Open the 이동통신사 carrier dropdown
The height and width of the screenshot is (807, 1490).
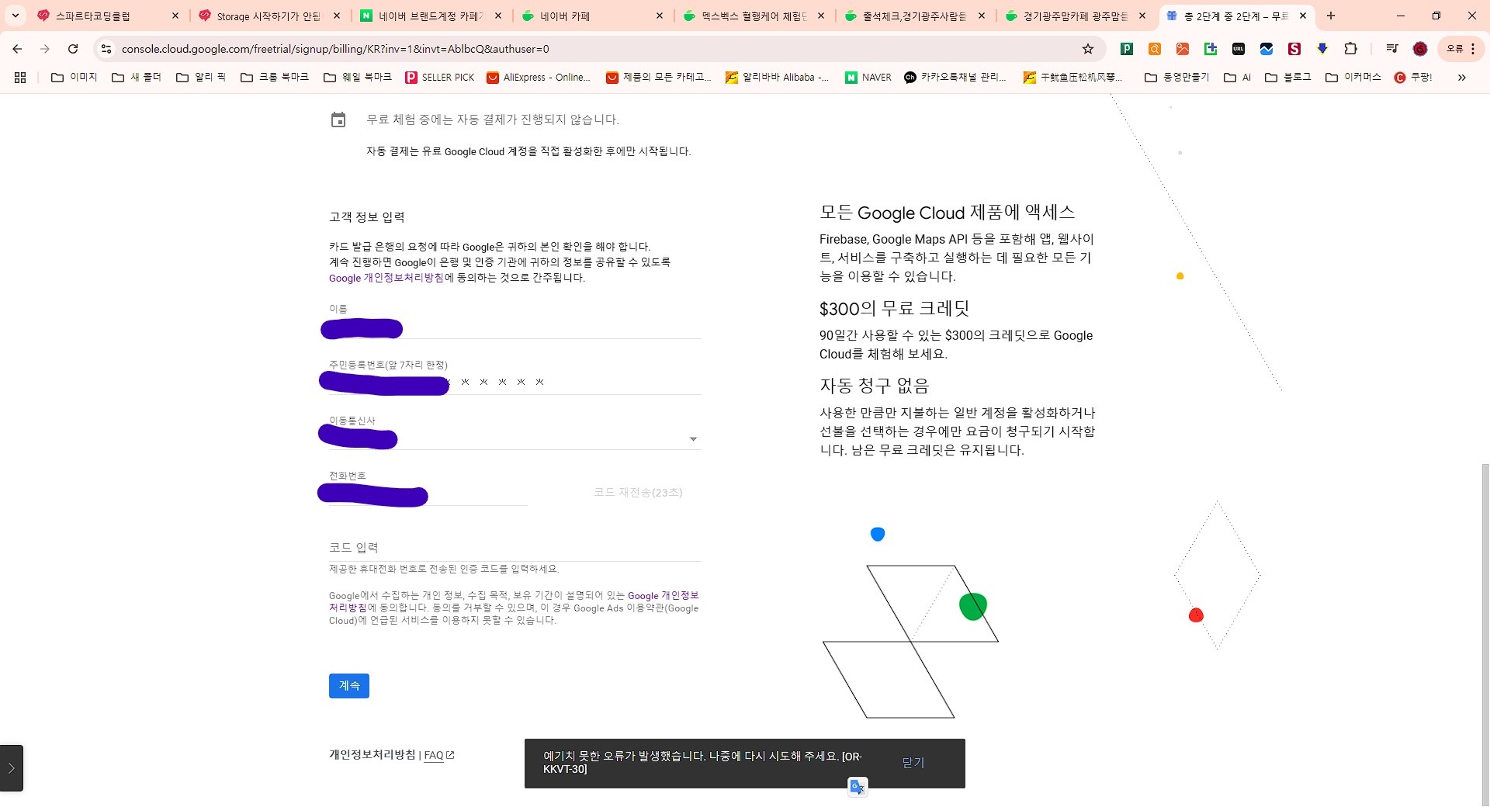point(515,438)
